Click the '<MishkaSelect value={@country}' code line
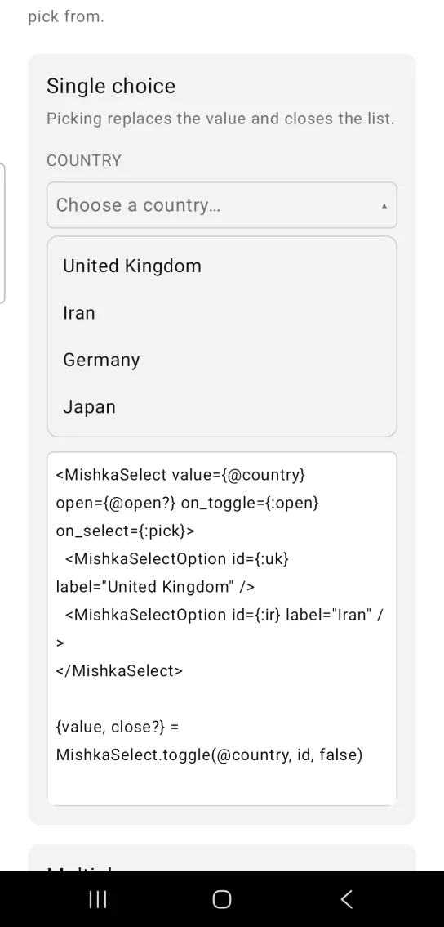Viewport: 444px width, 927px height. (x=180, y=475)
